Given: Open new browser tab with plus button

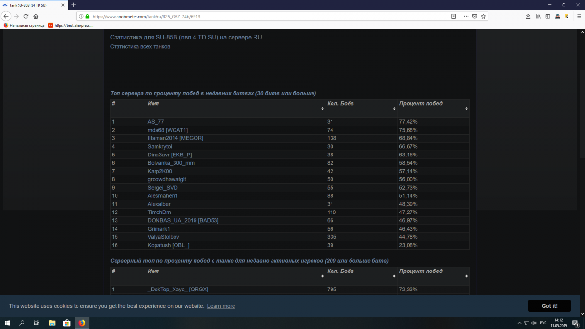Looking at the screenshot, I should 73,5.
